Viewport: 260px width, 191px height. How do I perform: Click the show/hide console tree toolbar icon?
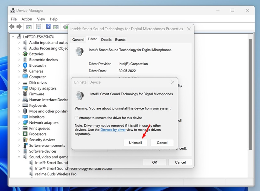(x=29, y=27)
